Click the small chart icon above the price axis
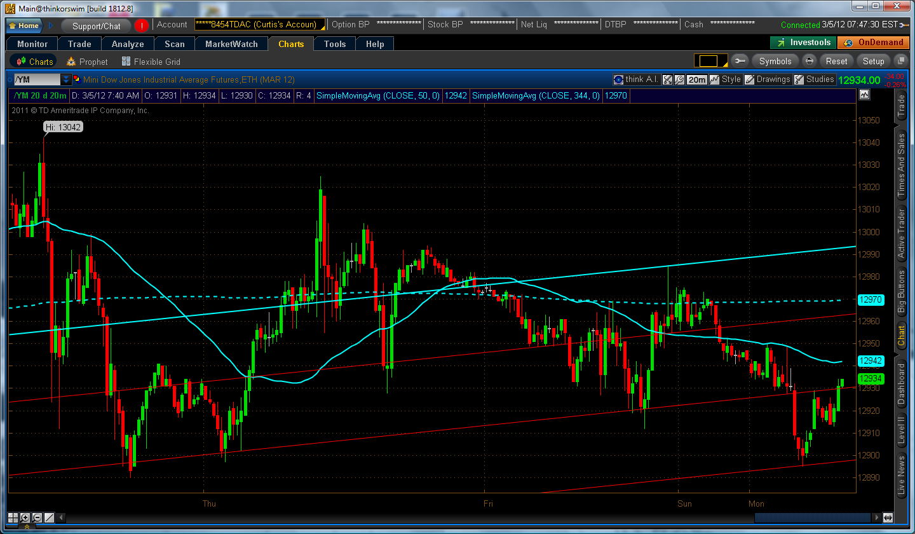The height and width of the screenshot is (534, 915). (x=864, y=95)
